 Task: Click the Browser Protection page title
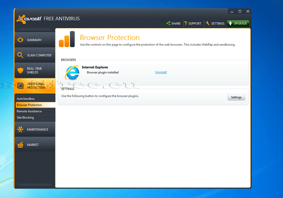(x=110, y=38)
